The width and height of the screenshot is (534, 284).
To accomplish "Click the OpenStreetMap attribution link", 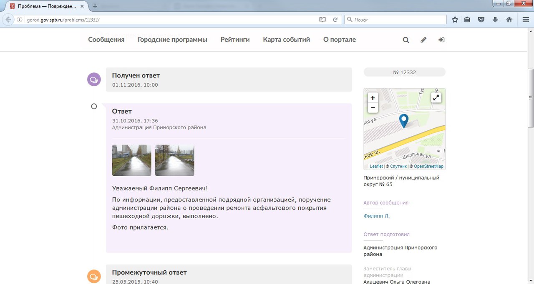I will [x=428, y=167].
